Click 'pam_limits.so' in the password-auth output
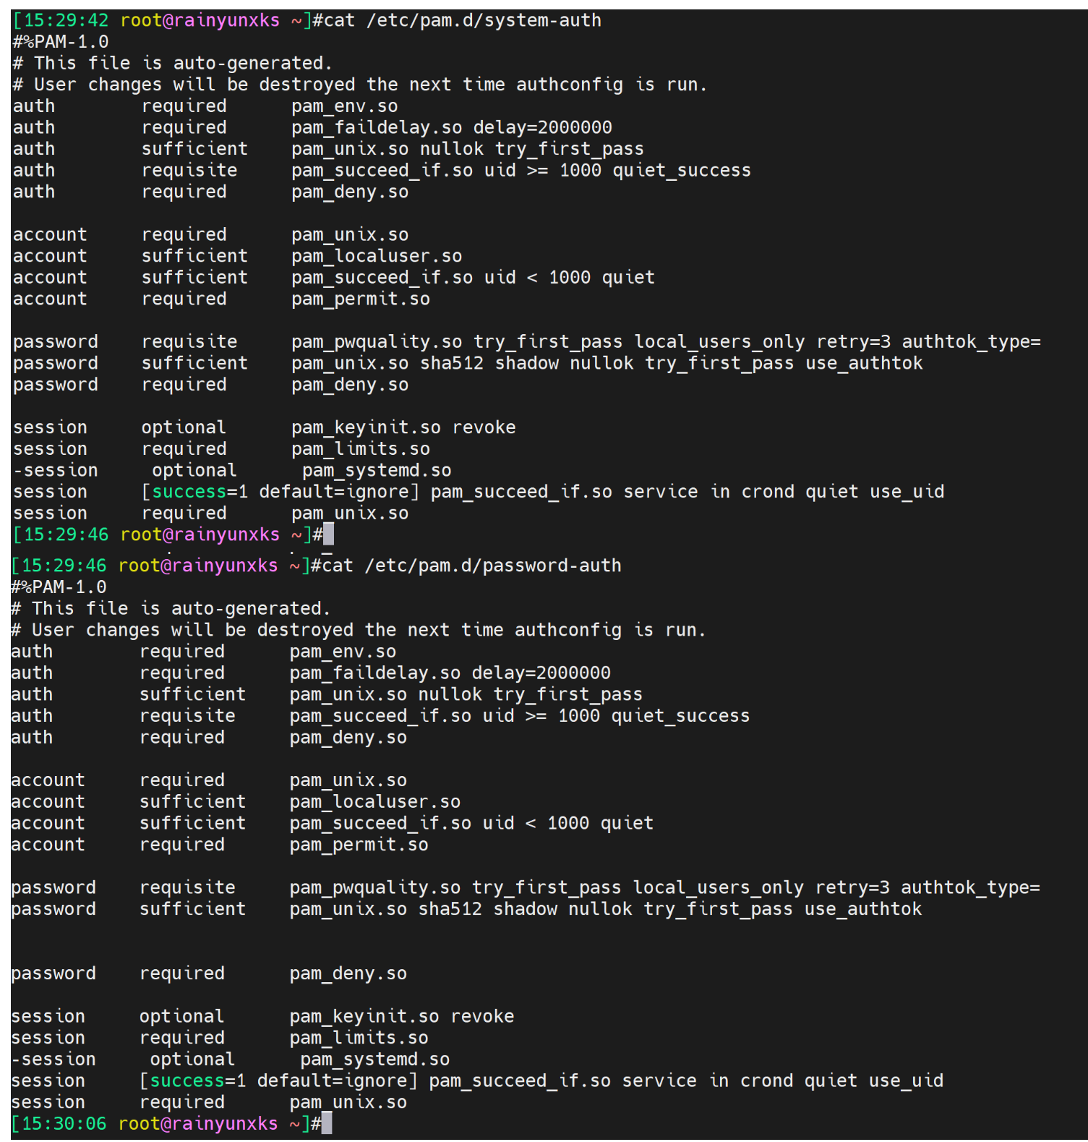 click(x=359, y=1038)
